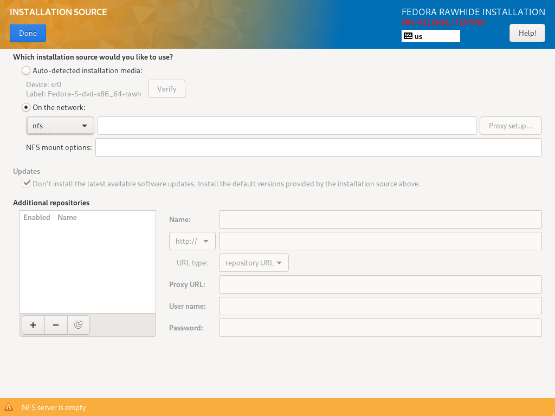Click the NFS mount options field
The image size is (555, 416).
tap(319, 147)
